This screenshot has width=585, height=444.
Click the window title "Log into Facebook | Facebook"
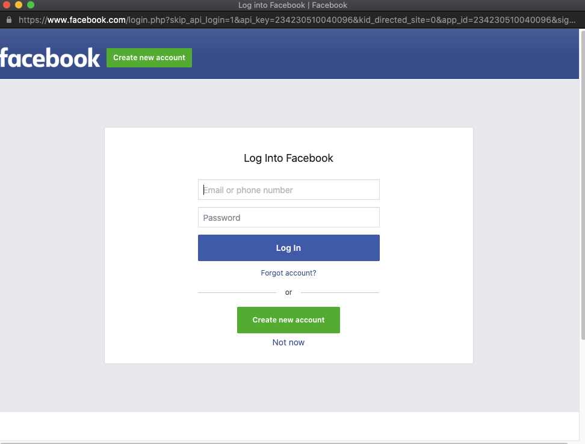click(x=293, y=5)
